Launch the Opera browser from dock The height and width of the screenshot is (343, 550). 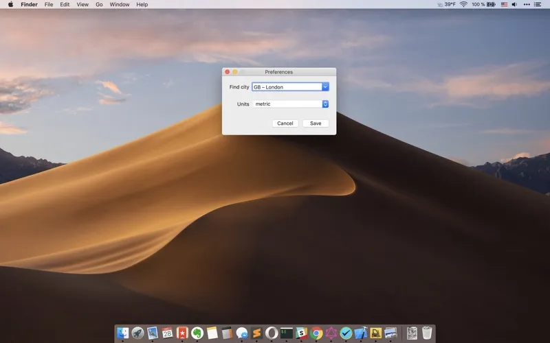coord(272,333)
